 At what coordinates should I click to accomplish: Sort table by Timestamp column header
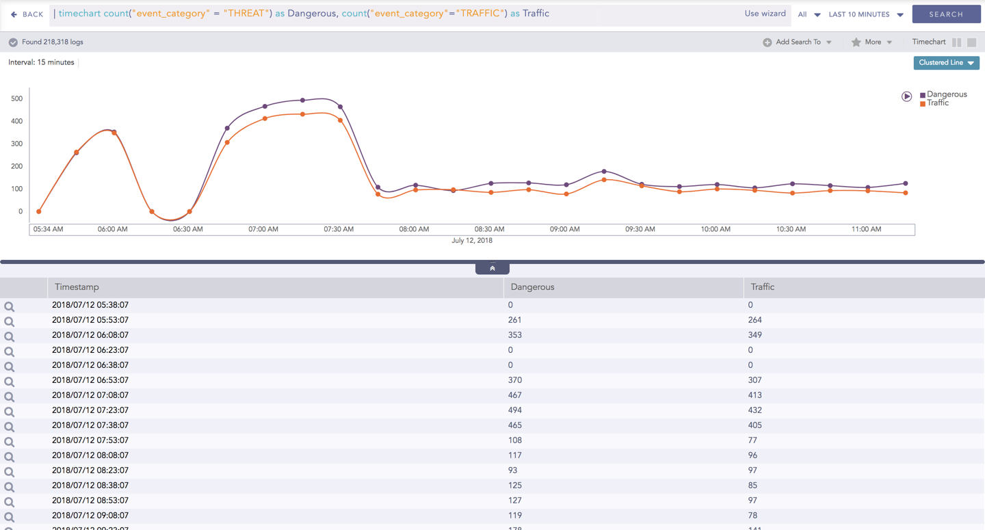point(77,287)
